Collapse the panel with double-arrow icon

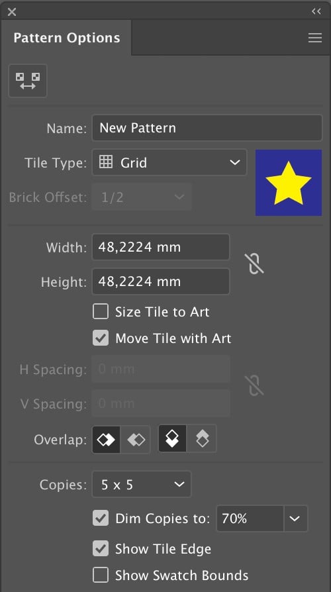coord(316,11)
